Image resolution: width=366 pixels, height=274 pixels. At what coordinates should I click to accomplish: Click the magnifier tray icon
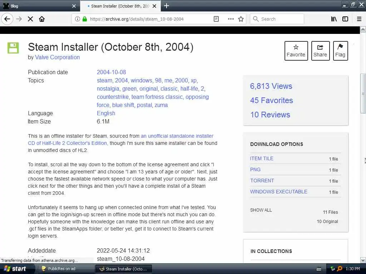pyautogui.click(x=340, y=269)
